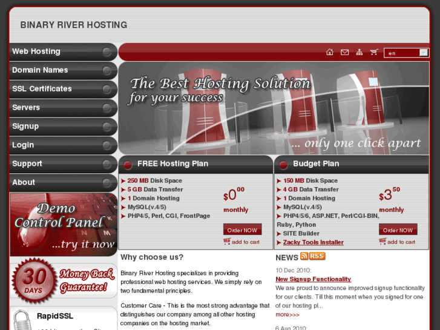Viewport: 440px width, 330px height.
Task: Click the '250 MB Disk Space' feature text
Action: click(x=154, y=181)
